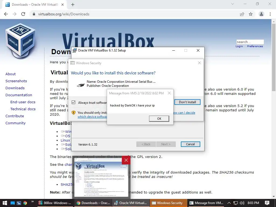
Task: Click the USB device icon
Action: (81, 85)
